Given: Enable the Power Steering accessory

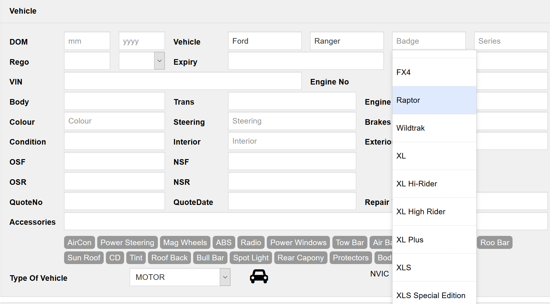Looking at the screenshot, I should point(128,242).
